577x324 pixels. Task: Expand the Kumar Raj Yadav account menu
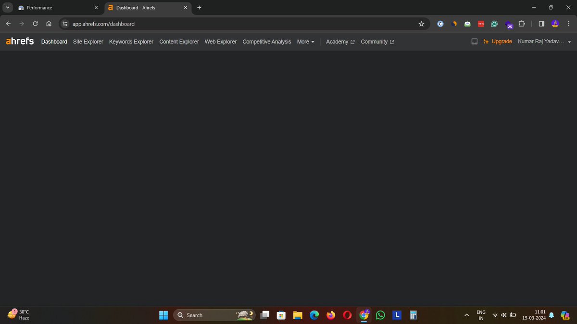[544, 42]
